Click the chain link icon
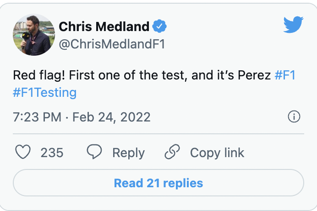Image resolution: width=317 pixels, height=211 pixels. coord(172,152)
